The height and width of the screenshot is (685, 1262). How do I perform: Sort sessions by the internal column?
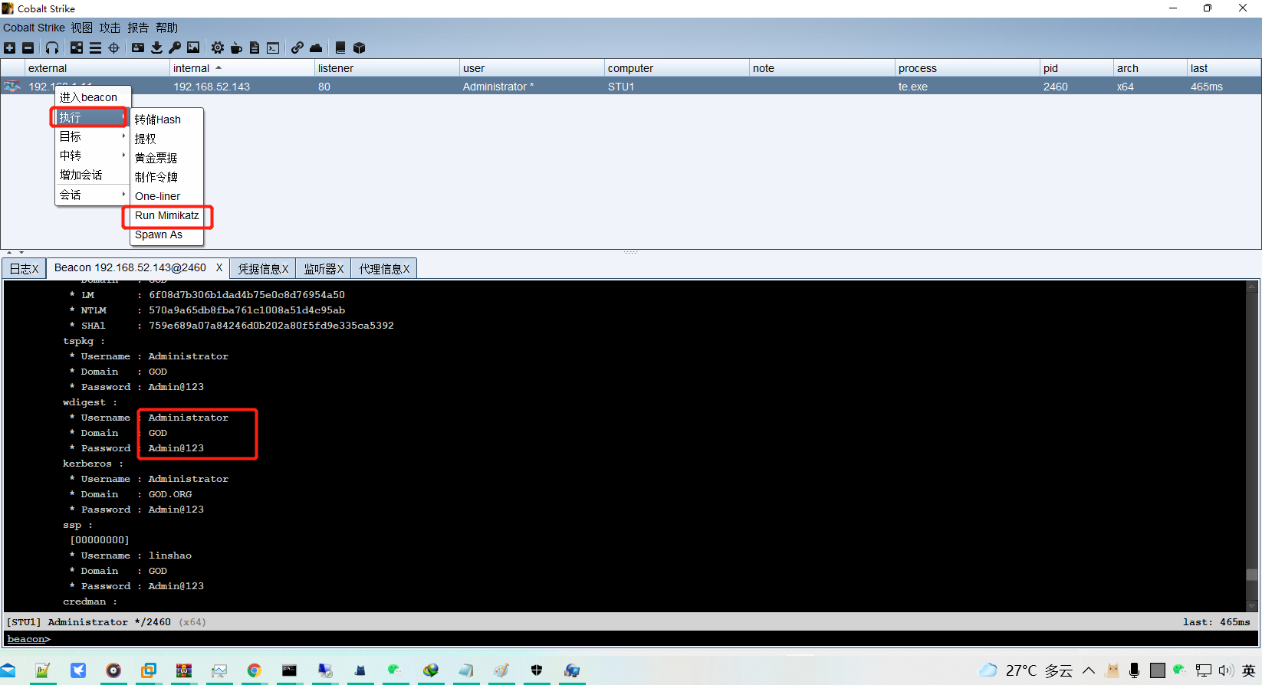242,68
